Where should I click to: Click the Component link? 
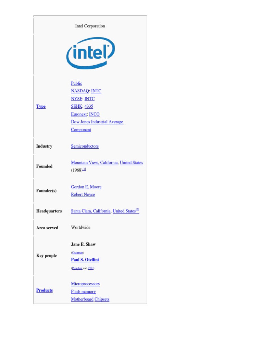[x=81, y=130]
